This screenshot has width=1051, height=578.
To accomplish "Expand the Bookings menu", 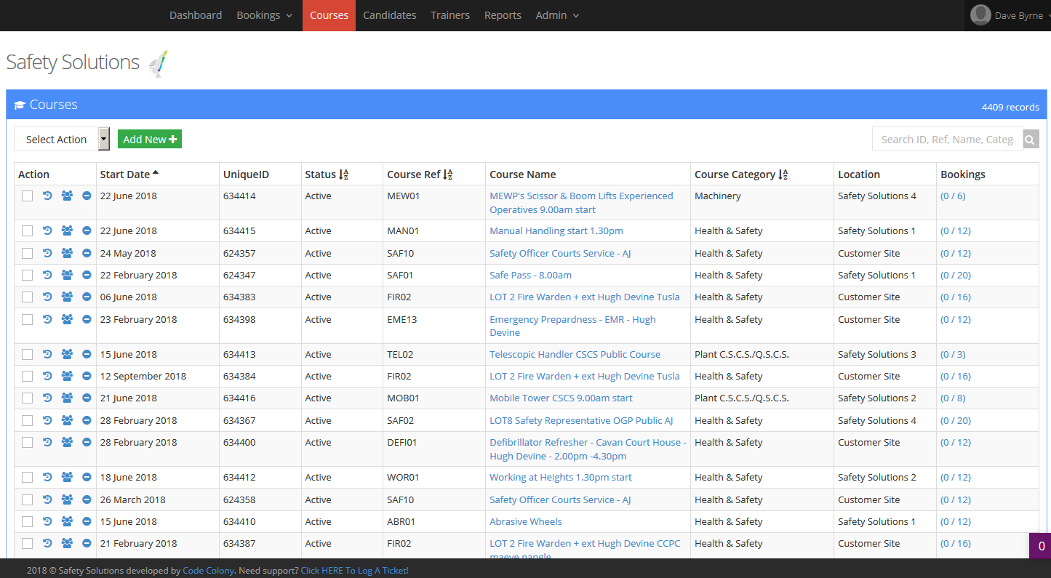I will tap(264, 15).
